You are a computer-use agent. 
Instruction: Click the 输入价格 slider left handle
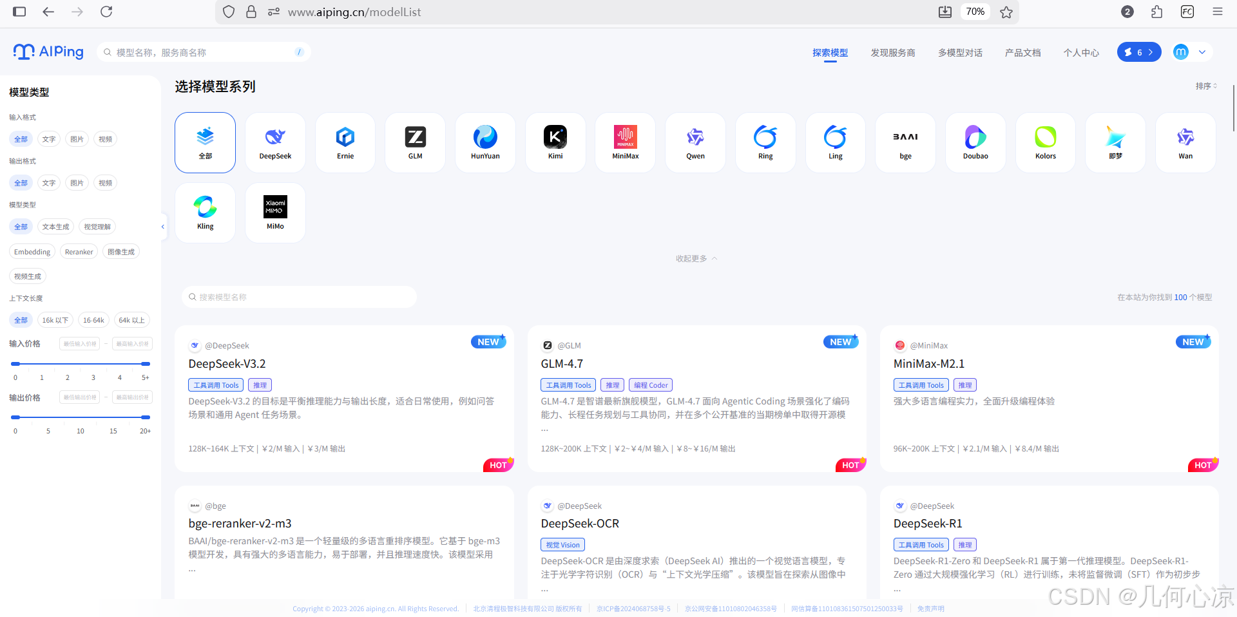pos(15,364)
